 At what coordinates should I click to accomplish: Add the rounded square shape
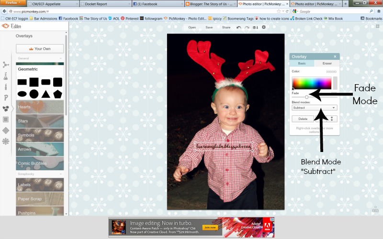click(x=57, y=82)
